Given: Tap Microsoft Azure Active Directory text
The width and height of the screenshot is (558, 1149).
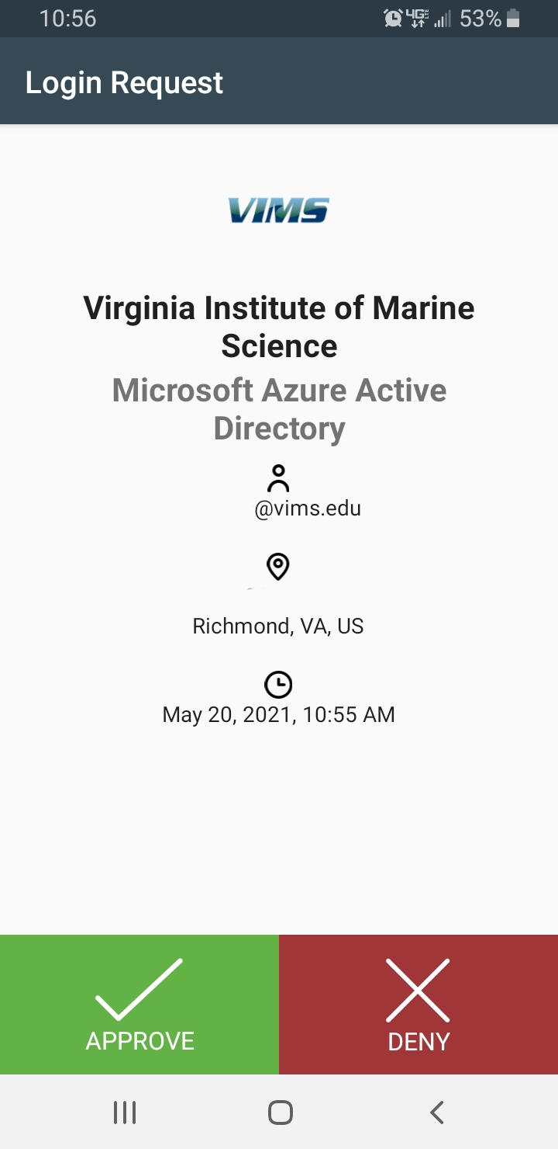Looking at the screenshot, I should coord(279,408).
